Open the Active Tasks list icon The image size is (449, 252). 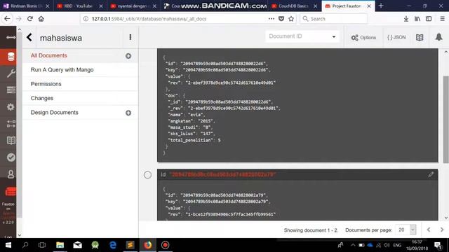point(11,90)
